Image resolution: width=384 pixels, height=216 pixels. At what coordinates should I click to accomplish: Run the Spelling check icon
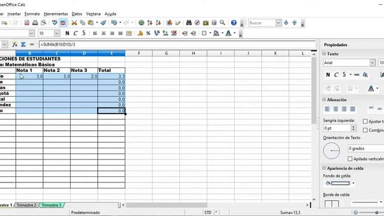point(55,23)
